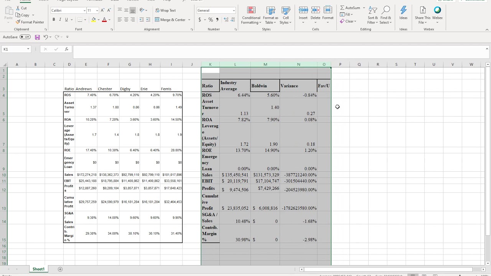Increase decimal places

click(226, 20)
